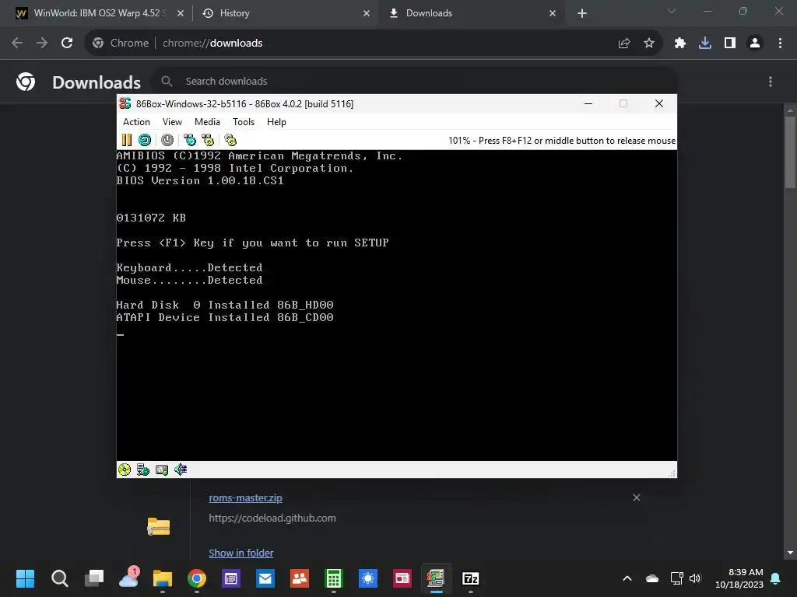Screen dimensions: 797x597
Task: Open clock and date 8:39 AM
Action: [x=739, y=578]
